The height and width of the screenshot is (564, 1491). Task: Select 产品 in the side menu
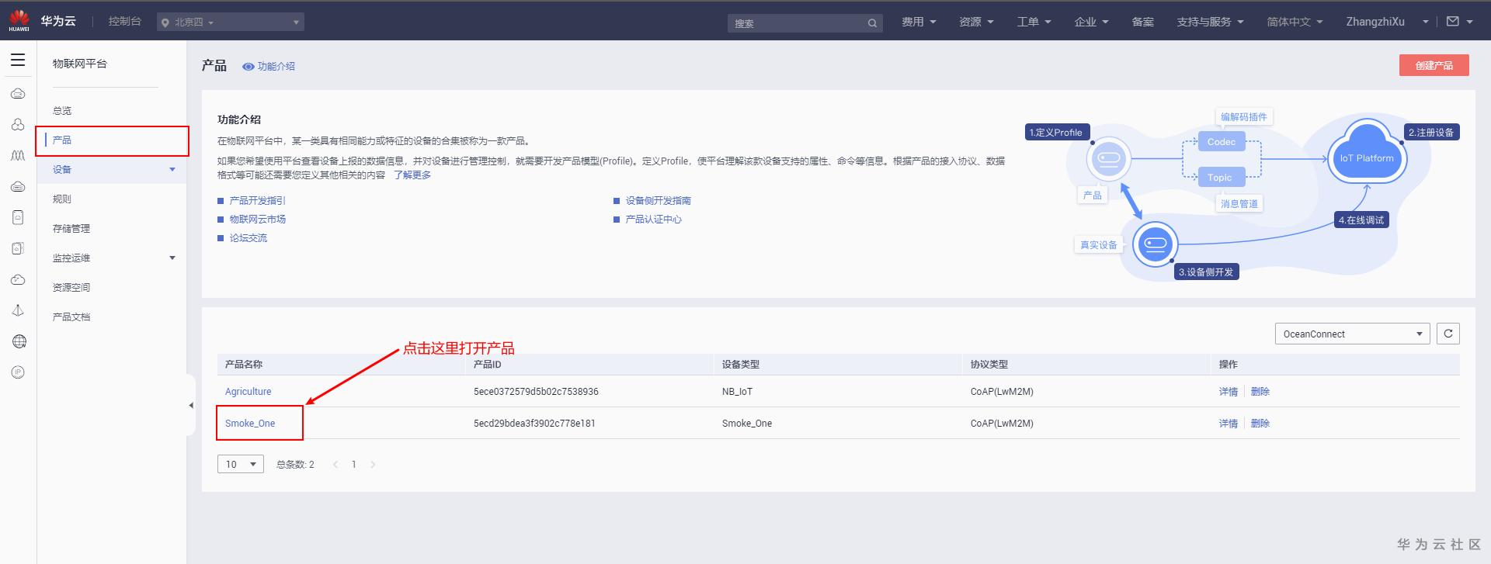[62, 140]
